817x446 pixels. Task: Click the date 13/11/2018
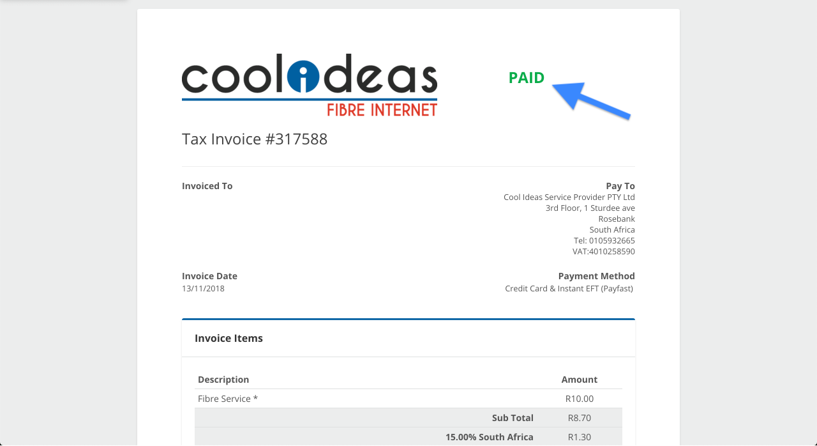coord(203,288)
